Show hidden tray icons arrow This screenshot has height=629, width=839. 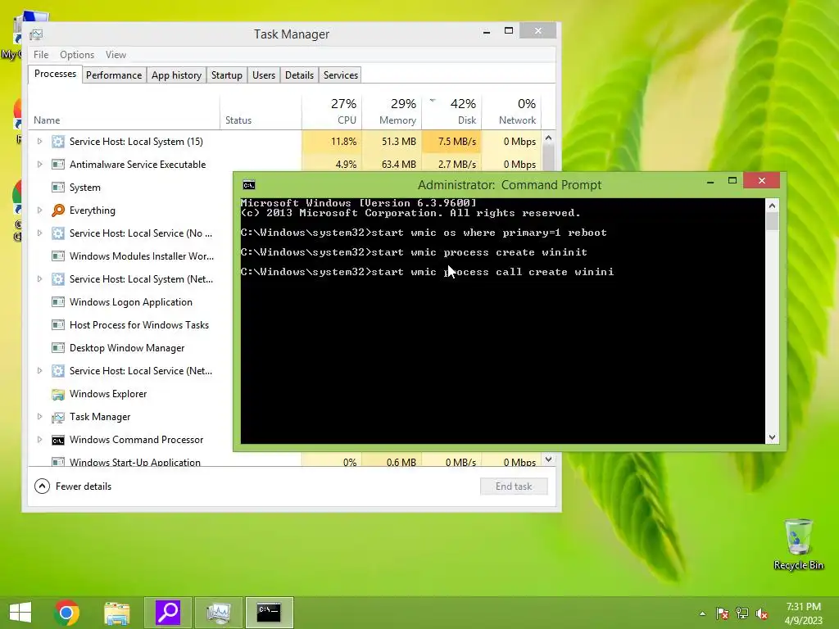point(702,613)
